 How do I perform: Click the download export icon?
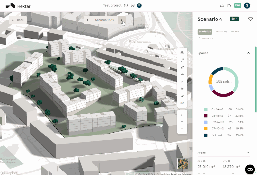click(x=182, y=82)
